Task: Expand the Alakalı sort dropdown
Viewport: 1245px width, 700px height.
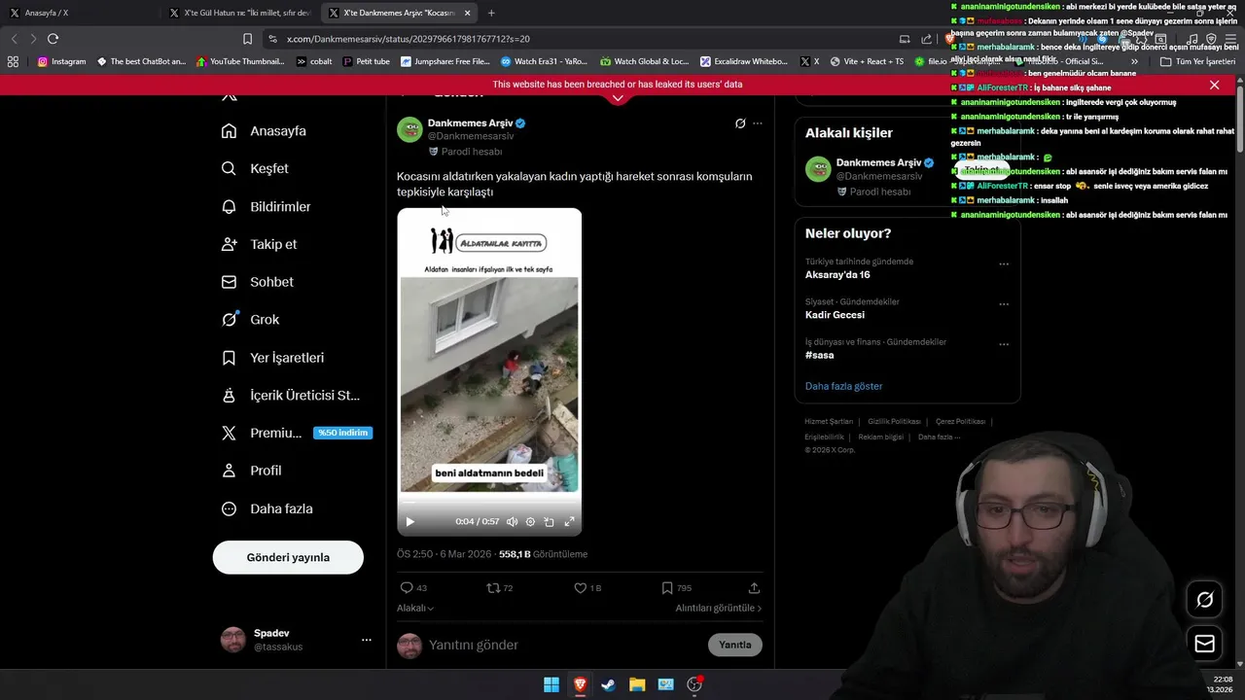Action: (x=415, y=608)
